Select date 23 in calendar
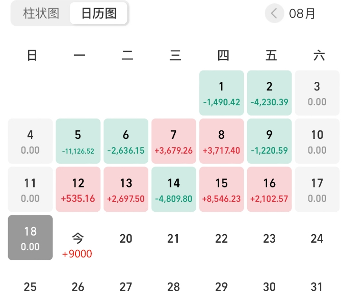 269,238
